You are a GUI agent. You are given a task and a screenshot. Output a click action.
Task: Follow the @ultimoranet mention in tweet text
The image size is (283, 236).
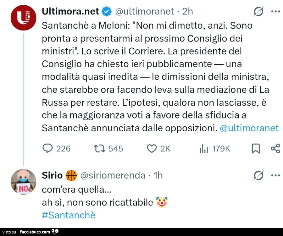click(249, 128)
